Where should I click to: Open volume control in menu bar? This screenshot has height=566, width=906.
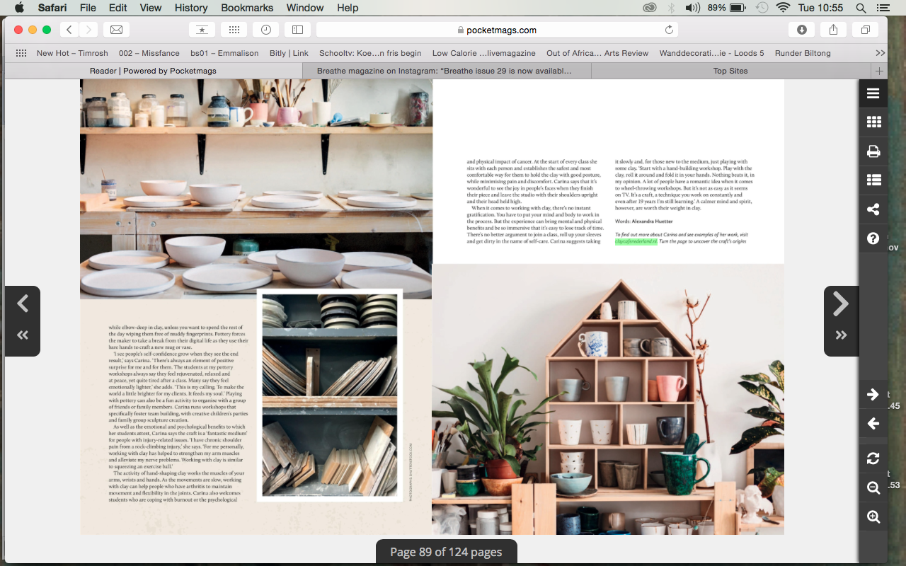point(693,8)
